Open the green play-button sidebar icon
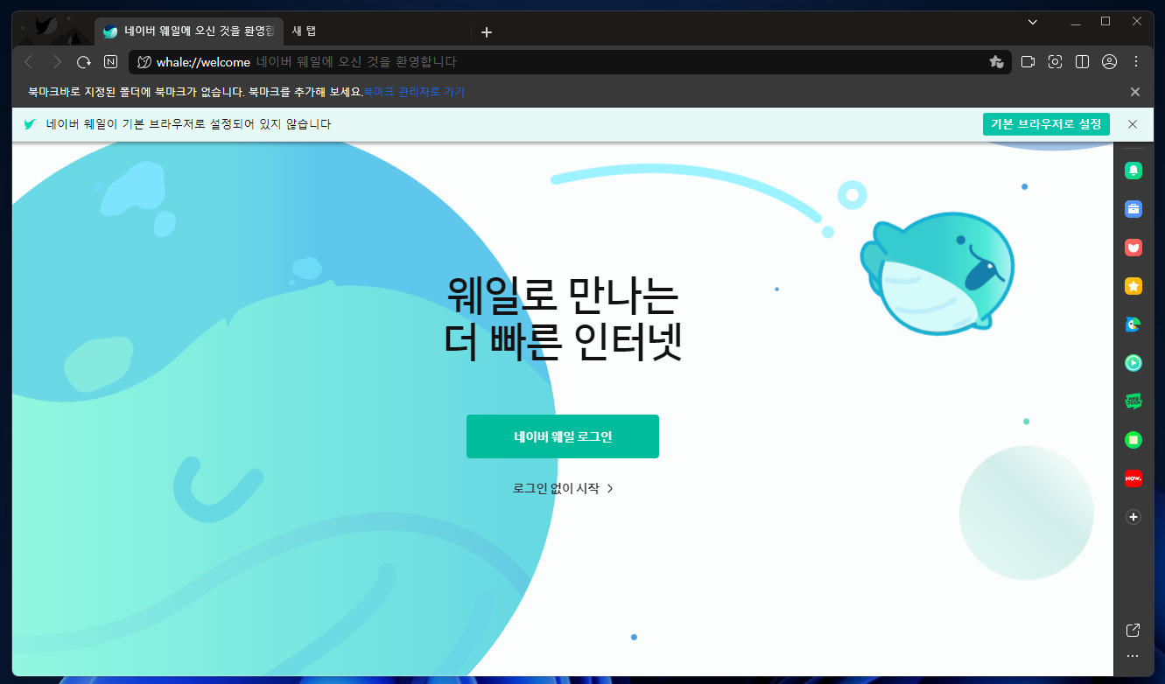The image size is (1165, 684). point(1133,363)
